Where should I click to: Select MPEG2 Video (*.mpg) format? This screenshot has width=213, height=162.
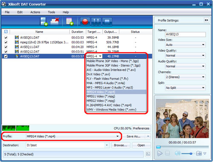pyautogui.click(x=116, y=101)
